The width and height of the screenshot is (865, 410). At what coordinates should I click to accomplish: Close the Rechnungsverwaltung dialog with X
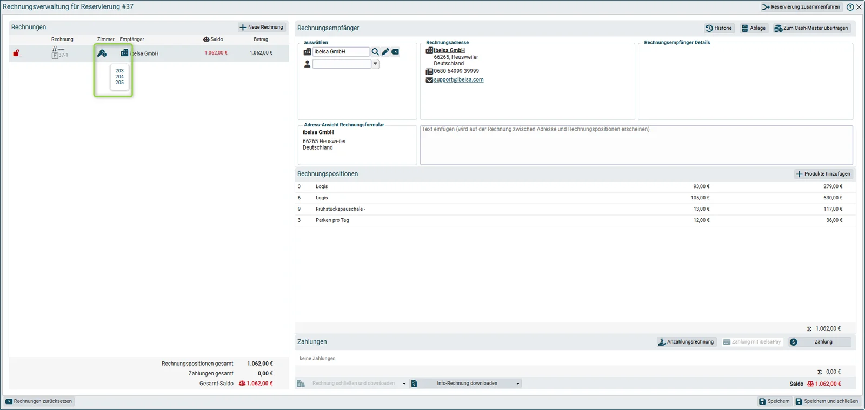point(859,7)
